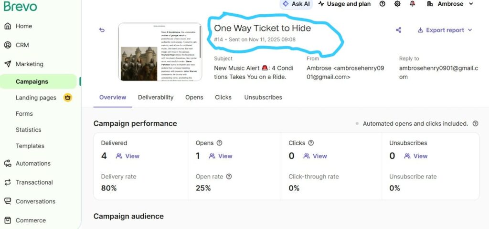Open the help question mark in top bar
The width and height of the screenshot is (489, 229).
tap(383, 4)
